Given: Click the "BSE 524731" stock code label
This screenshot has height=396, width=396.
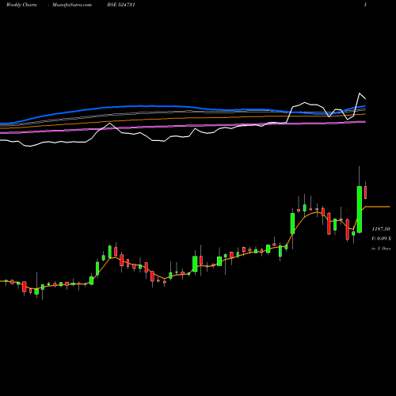Looking at the screenshot, I should (x=121, y=5).
